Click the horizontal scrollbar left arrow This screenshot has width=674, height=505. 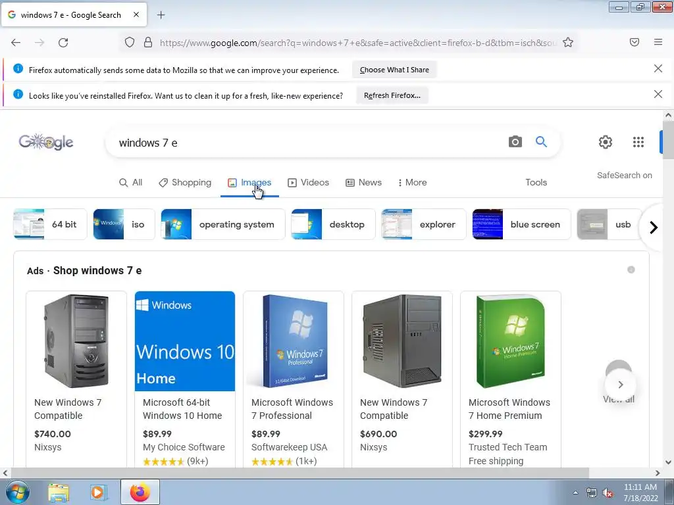tap(5, 473)
